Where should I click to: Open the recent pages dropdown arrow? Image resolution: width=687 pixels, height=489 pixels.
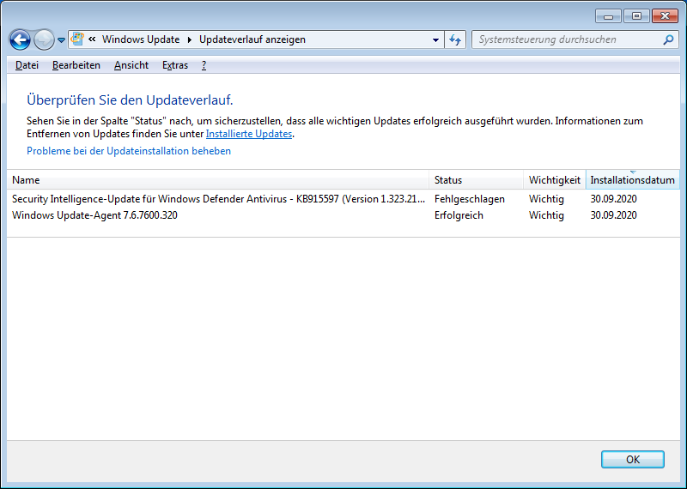pyautogui.click(x=61, y=39)
